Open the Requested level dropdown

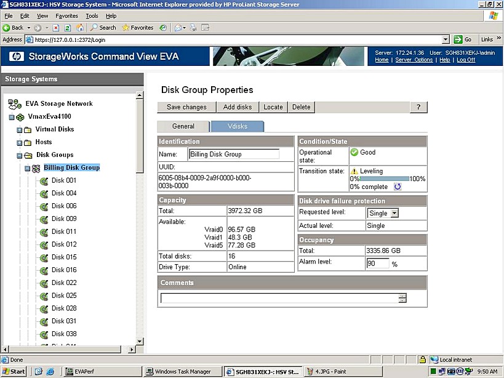(x=395, y=213)
